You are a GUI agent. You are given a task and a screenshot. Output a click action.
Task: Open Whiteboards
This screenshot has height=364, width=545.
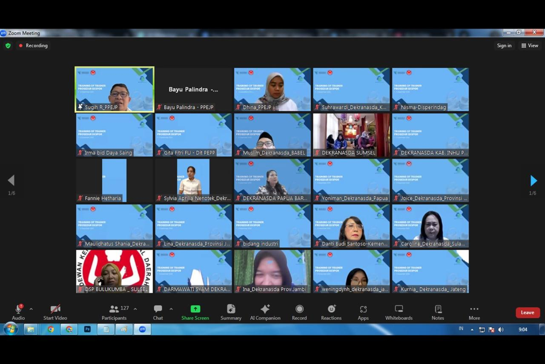tap(399, 312)
